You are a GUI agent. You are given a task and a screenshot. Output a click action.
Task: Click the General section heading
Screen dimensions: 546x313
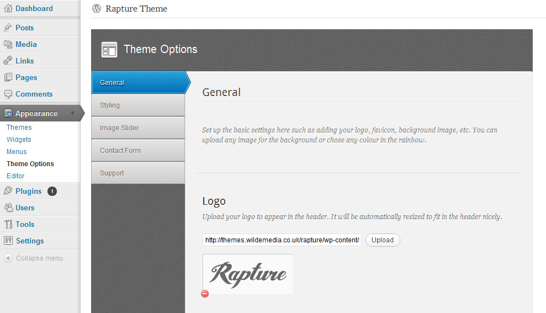221,92
